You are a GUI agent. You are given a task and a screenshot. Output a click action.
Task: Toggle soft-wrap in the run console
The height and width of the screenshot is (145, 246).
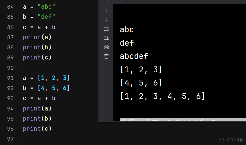click(106, 29)
